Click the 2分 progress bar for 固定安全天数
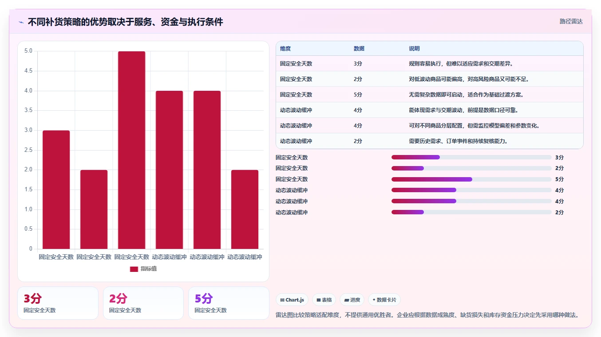This screenshot has height=337, width=601. [471, 168]
